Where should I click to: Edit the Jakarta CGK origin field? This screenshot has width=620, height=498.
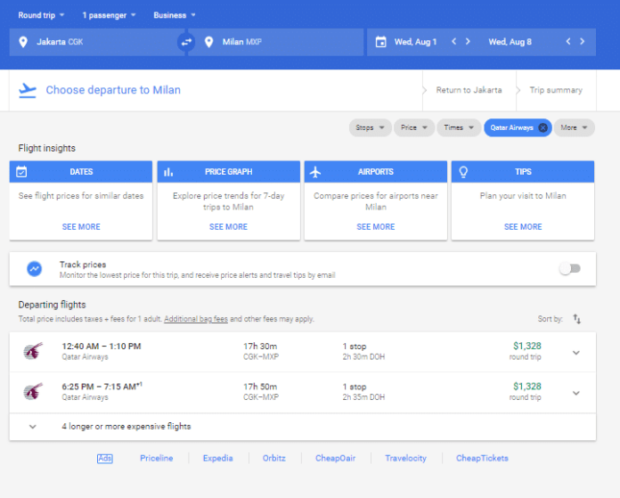97,42
